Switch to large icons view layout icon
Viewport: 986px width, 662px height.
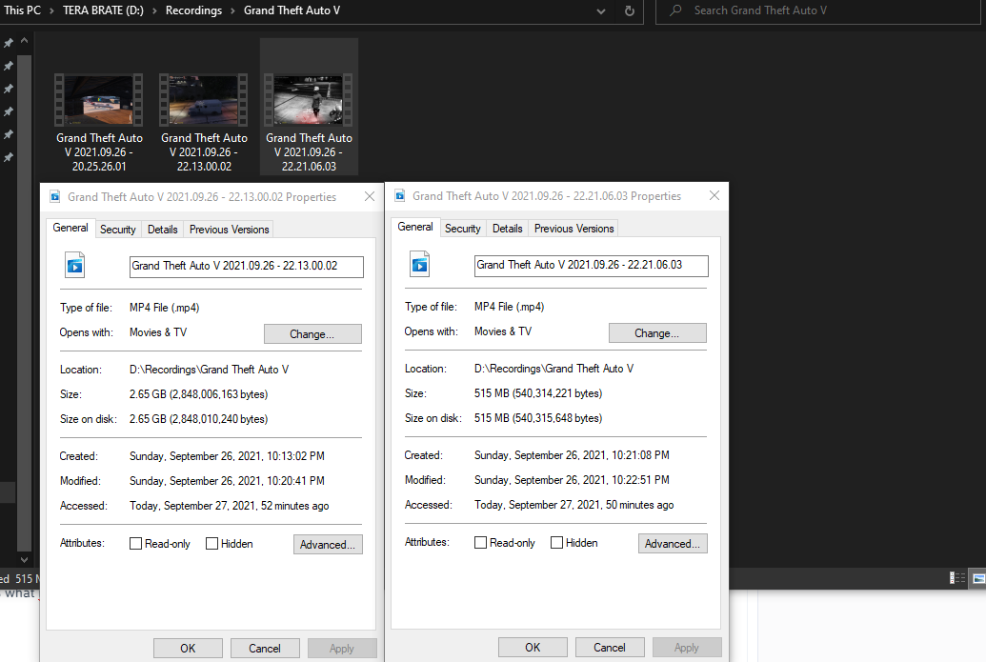(978, 578)
